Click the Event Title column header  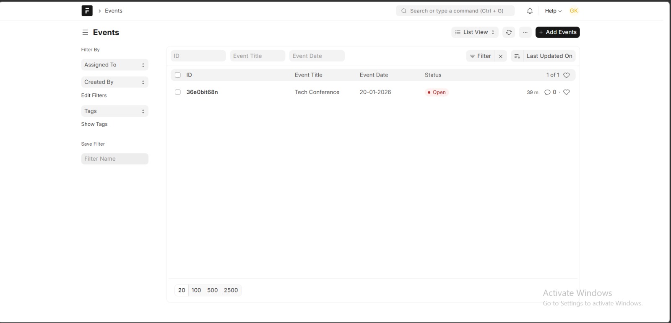[x=309, y=75]
